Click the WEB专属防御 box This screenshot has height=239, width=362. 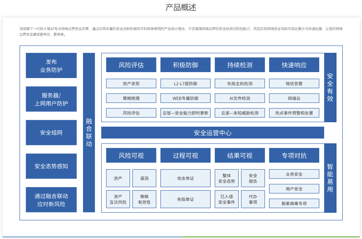coord(185,98)
